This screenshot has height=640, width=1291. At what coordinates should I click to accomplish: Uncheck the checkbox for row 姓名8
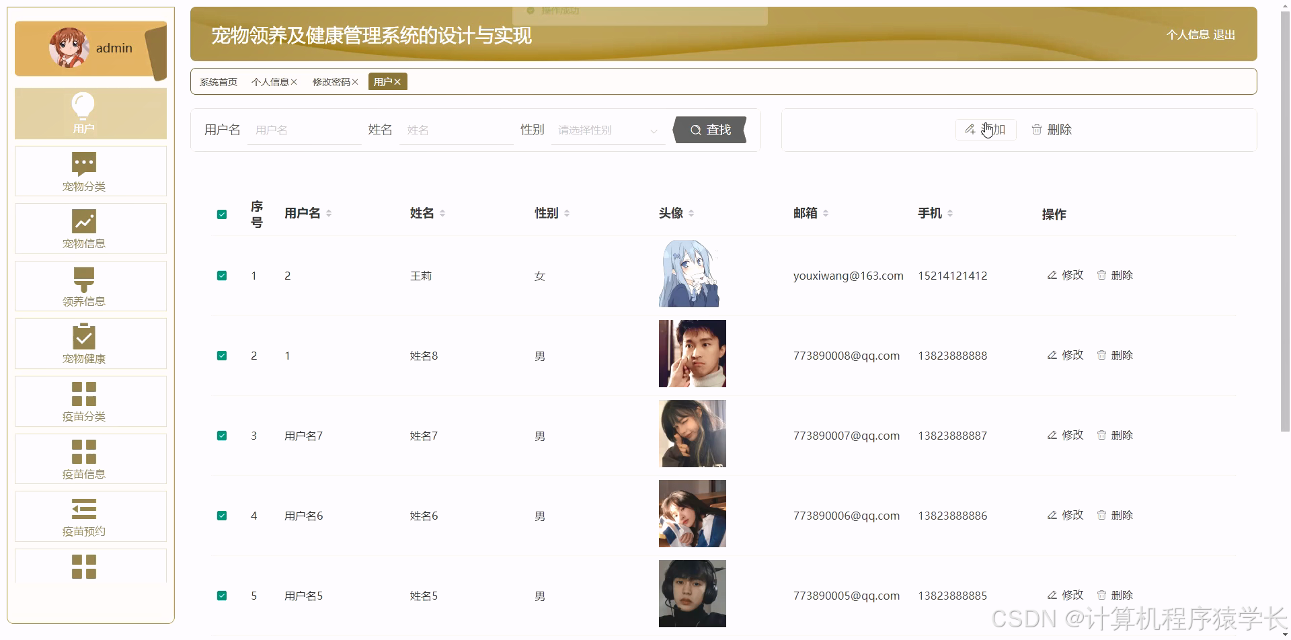point(222,356)
